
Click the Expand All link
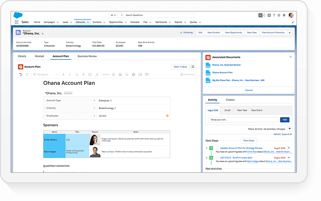pos(287,134)
